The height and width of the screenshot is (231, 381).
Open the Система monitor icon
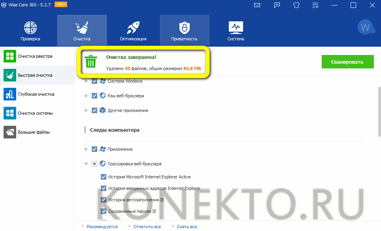tap(236, 28)
